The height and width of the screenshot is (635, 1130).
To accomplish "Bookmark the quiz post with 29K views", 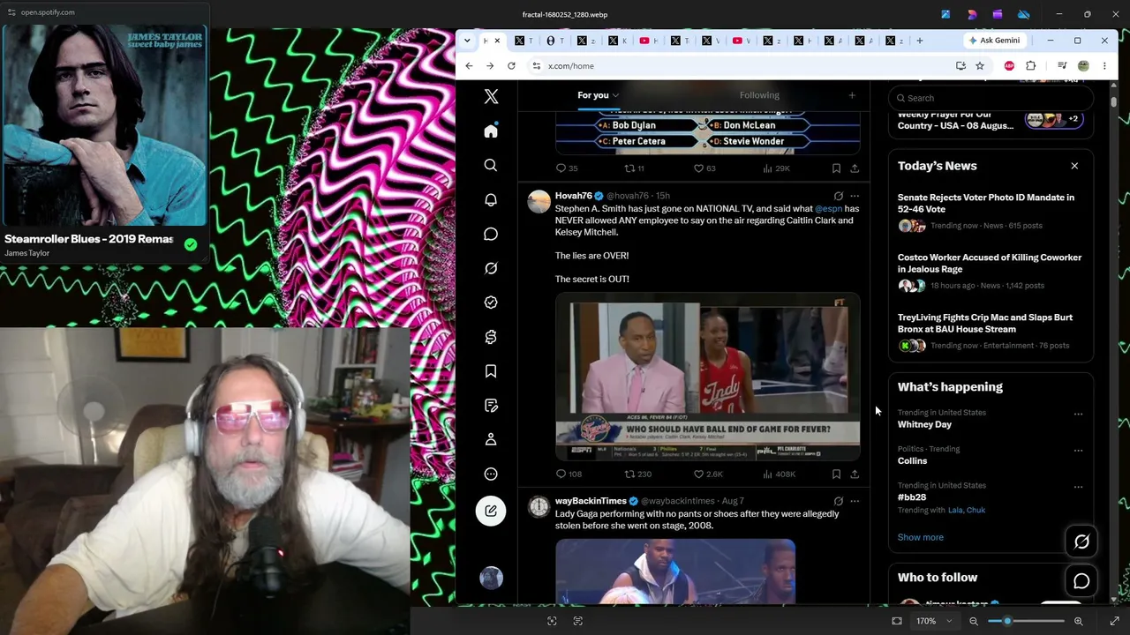I will coord(836,168).
